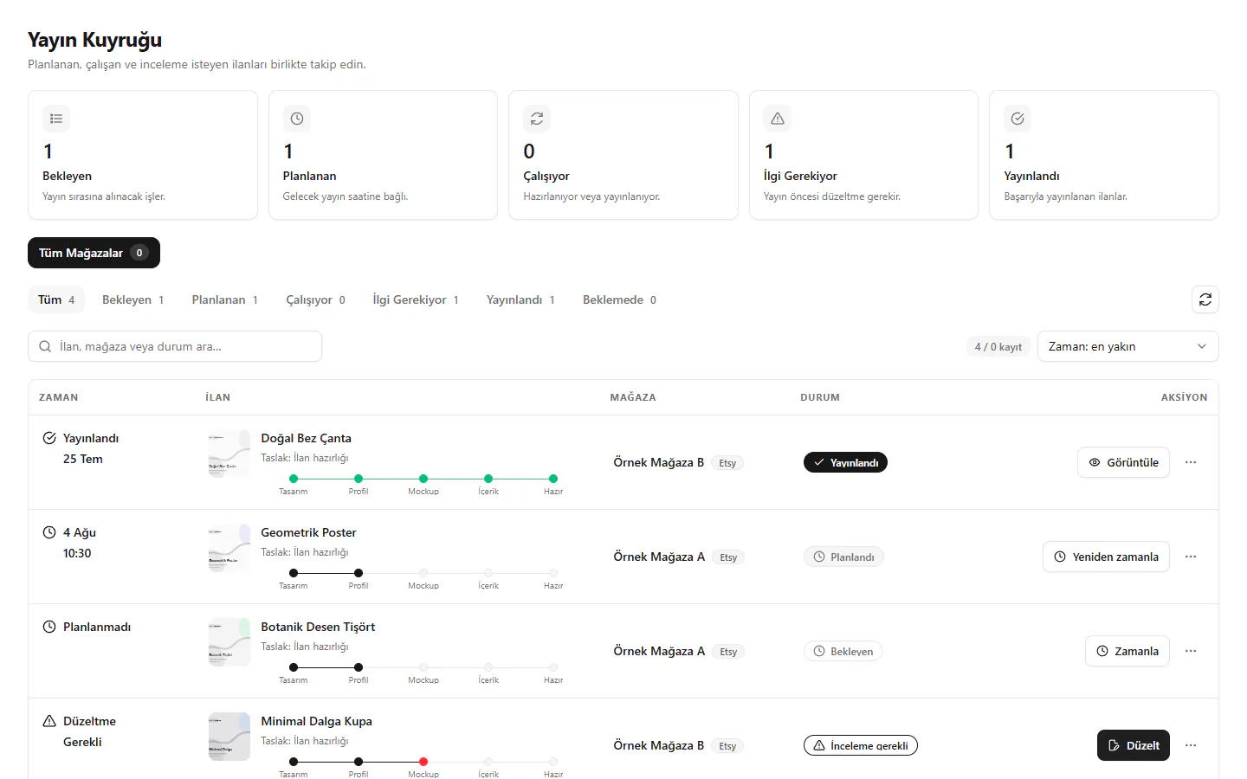This screenshot has height=779, width=1247.
Task: Switch to the Bekleyen tab
Action: [132, 299]
